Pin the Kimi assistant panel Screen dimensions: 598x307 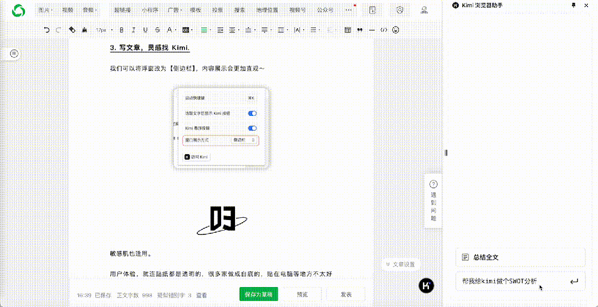tap(573, 5)
